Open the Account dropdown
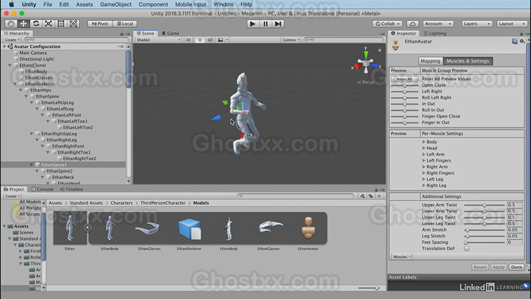Screen dimensions: 531x299 437,24
